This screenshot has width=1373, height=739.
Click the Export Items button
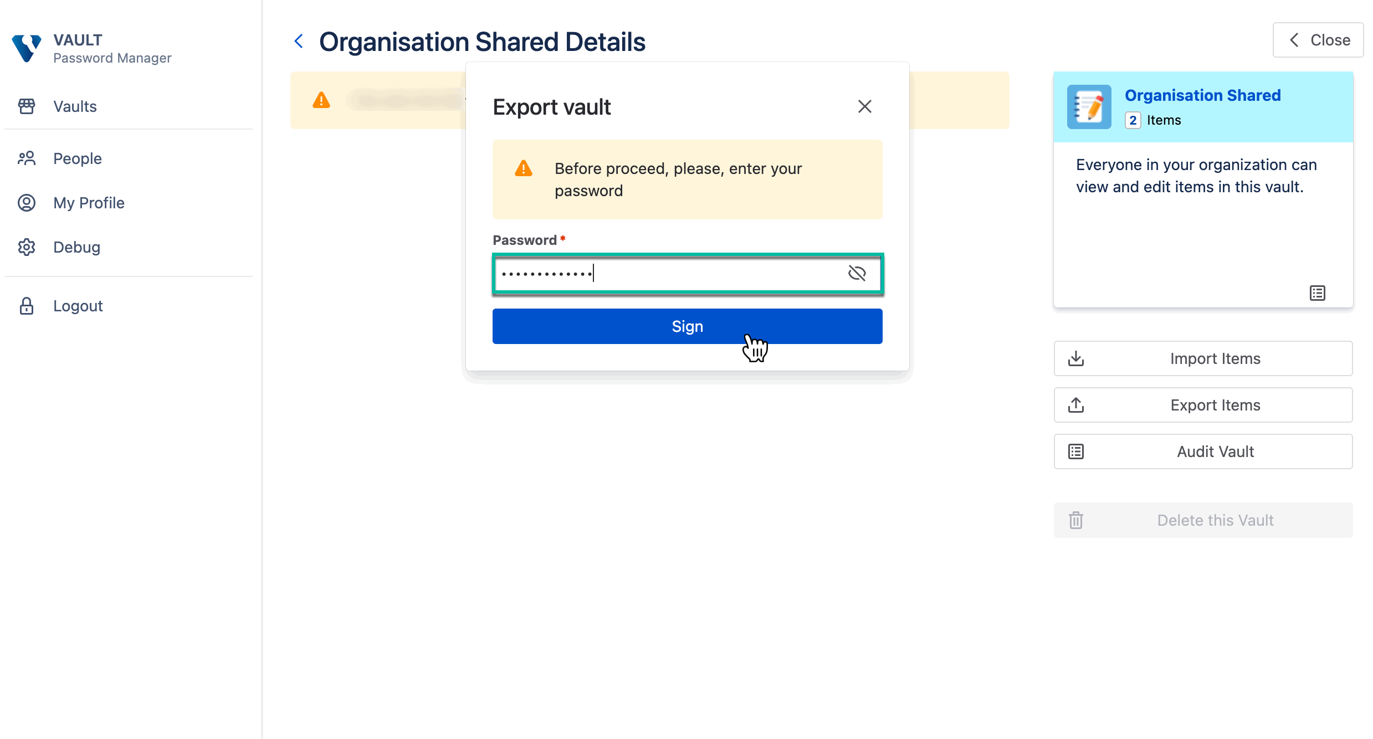click(1203, 405)
